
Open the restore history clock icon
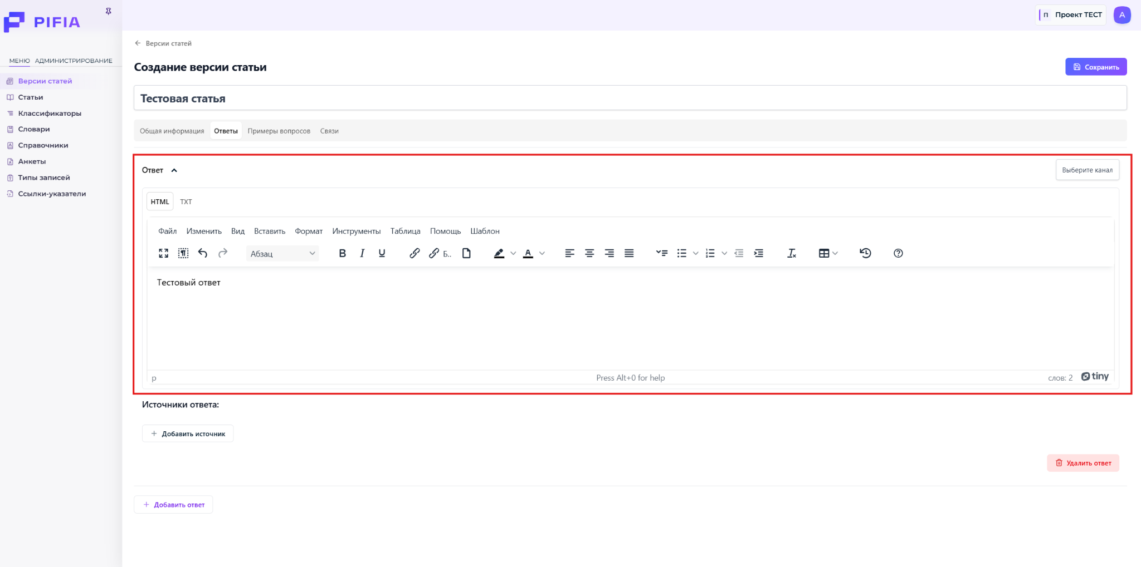[x=865, y=253]
